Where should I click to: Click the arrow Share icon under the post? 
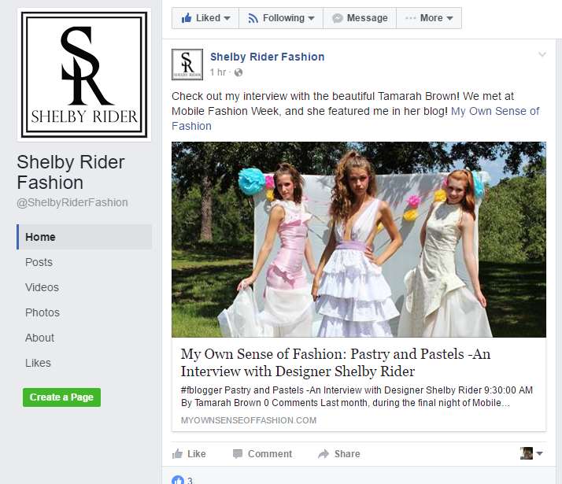click(x=324, y=454)
